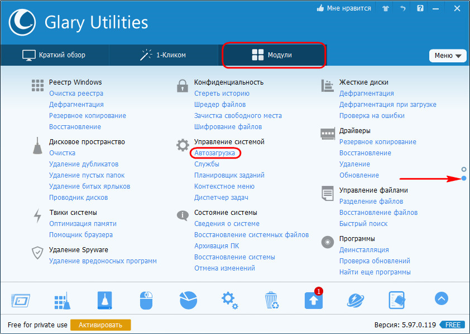
Task: Open Разделение файлов link
Action: click(371, 202)
